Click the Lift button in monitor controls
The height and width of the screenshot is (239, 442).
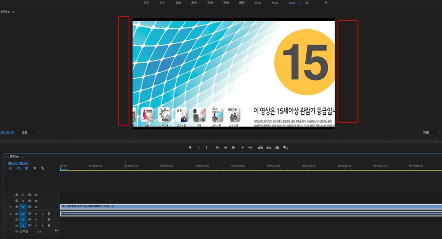(260, 147)
